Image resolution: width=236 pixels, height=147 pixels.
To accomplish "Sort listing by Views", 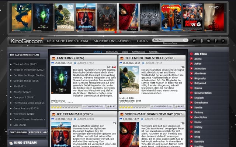I will pyautogui.click(x=125, y=52).
